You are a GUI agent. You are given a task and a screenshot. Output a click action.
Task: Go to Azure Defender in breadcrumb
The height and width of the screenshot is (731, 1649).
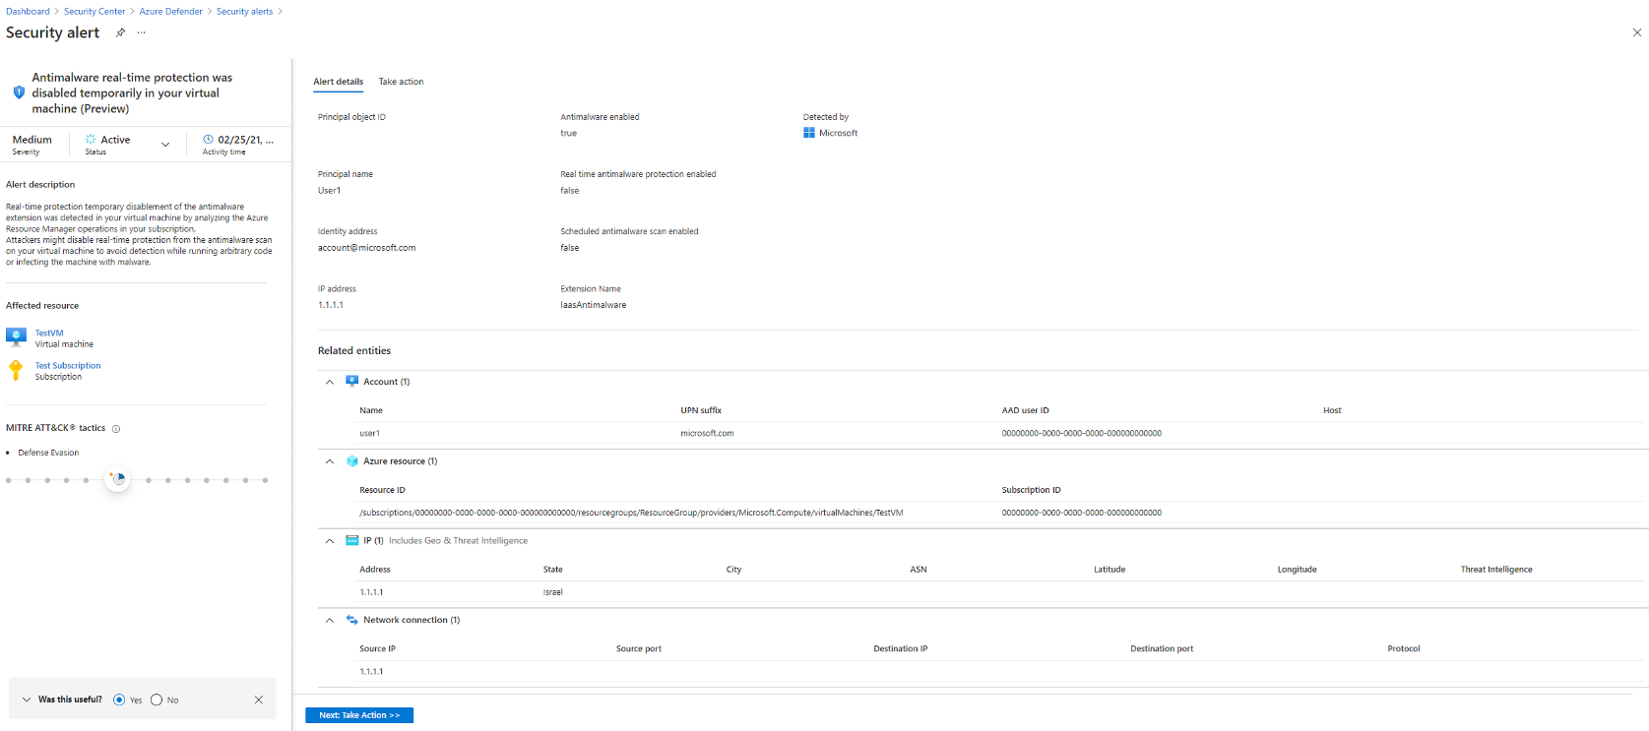pyautogui.click(x=170, y=12)
